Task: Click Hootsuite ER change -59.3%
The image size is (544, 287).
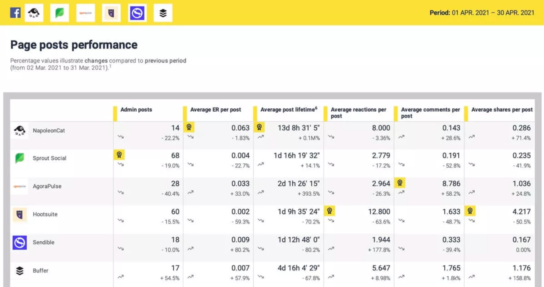Action: pos(241,222)
